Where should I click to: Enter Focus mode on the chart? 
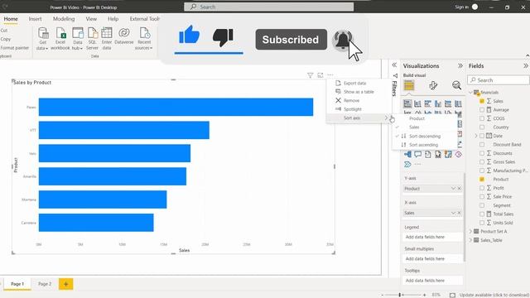[320, 75]
